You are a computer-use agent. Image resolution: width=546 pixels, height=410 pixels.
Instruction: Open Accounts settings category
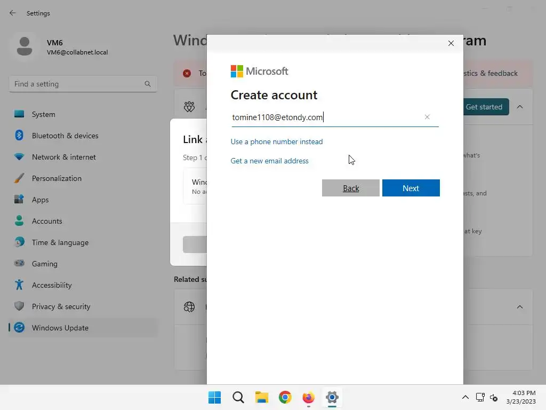[83, 221]
